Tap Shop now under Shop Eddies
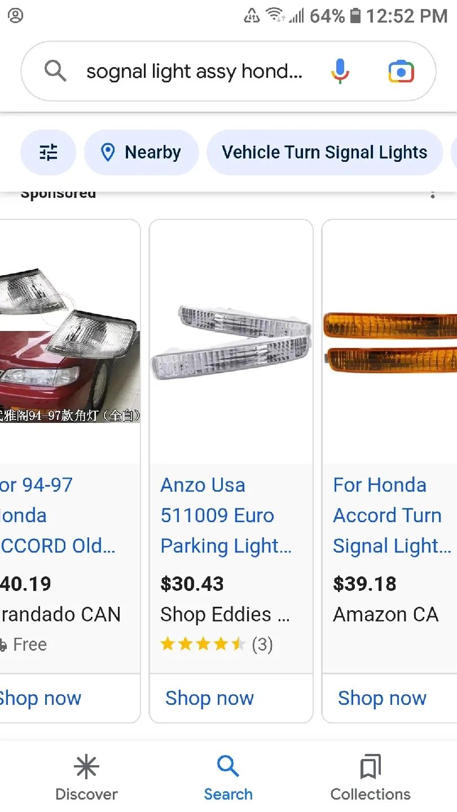The image size is (457, 812). pyautogui.click(x=210, y=698)
